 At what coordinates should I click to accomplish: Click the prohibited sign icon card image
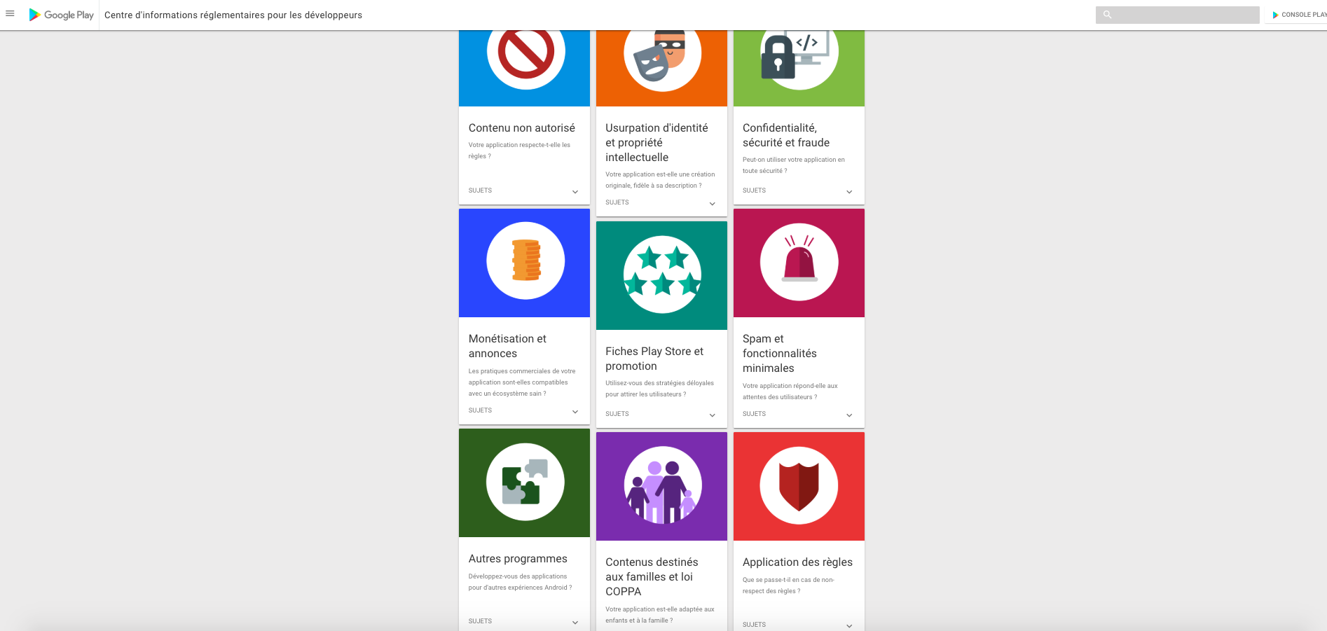click(526, 52)
